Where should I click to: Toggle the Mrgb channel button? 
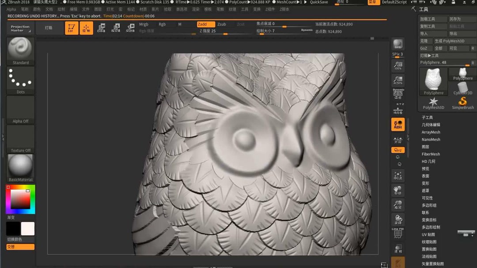click(144, 24)
